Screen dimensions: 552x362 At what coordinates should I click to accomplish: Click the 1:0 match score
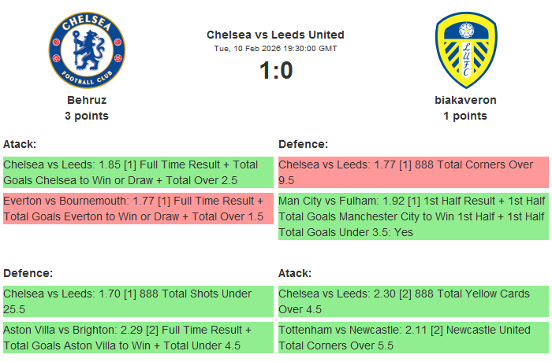coord(275,71)
